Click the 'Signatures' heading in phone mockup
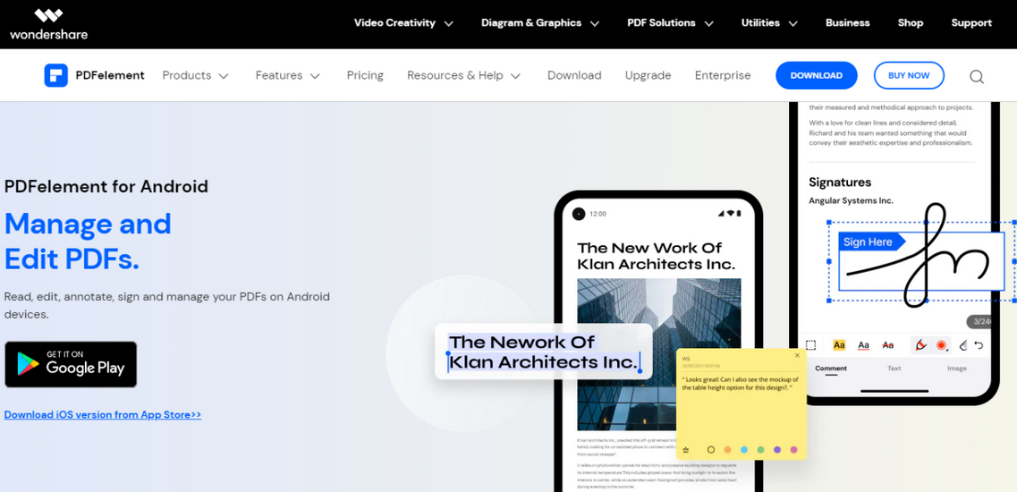 click(x=840, y=182)
